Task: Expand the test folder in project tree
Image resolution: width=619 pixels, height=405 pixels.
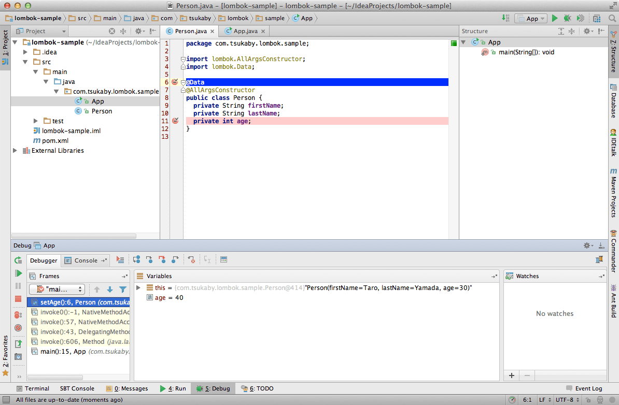Action: click(x=36, y=121)
